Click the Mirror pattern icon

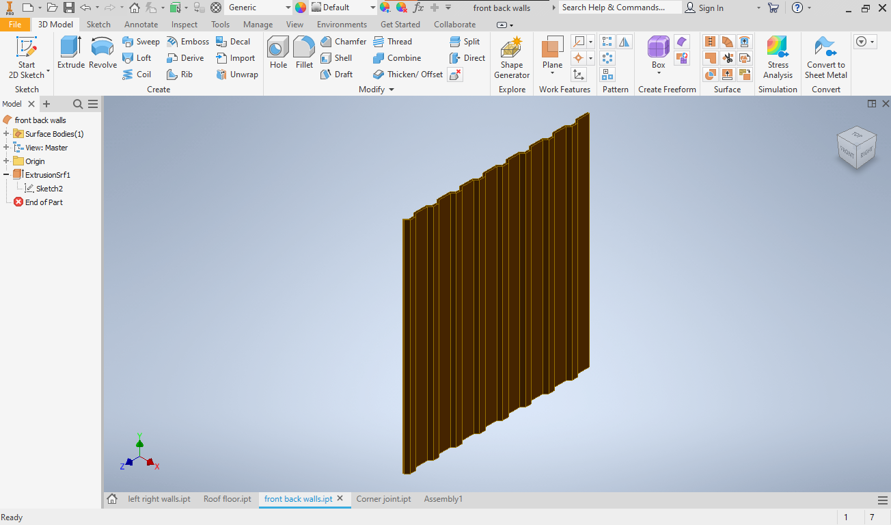[x=625, y=42]
